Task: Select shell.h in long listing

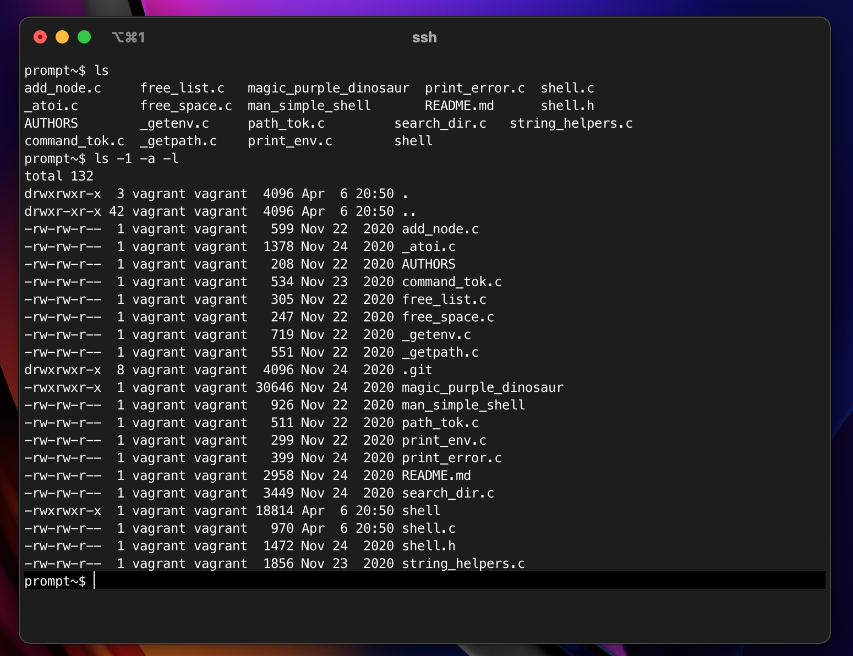Action: (429, 546)
